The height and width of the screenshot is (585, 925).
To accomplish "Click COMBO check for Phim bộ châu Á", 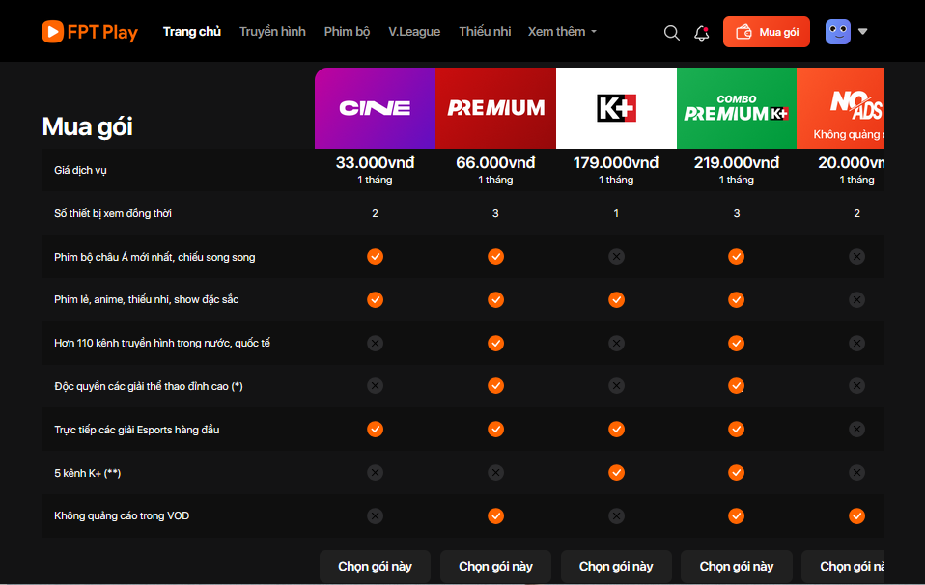I will (736, 257).
